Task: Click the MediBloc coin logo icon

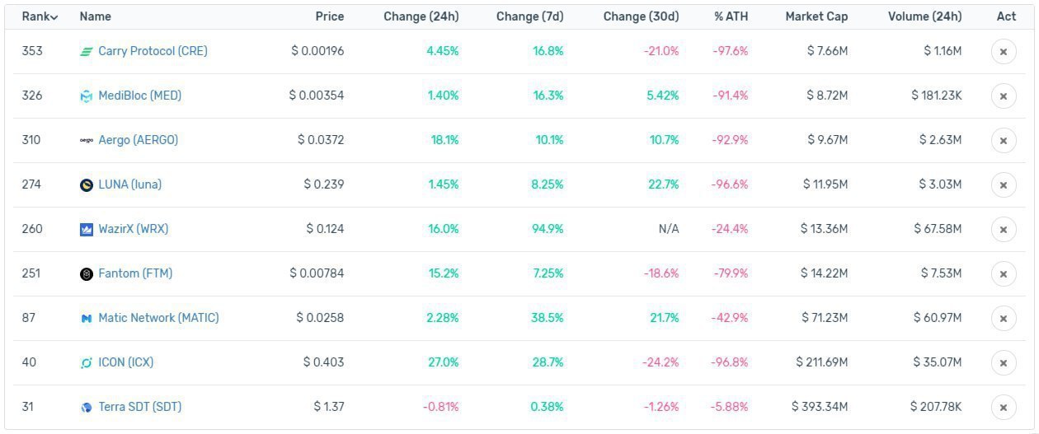Action: pos(87,96)
